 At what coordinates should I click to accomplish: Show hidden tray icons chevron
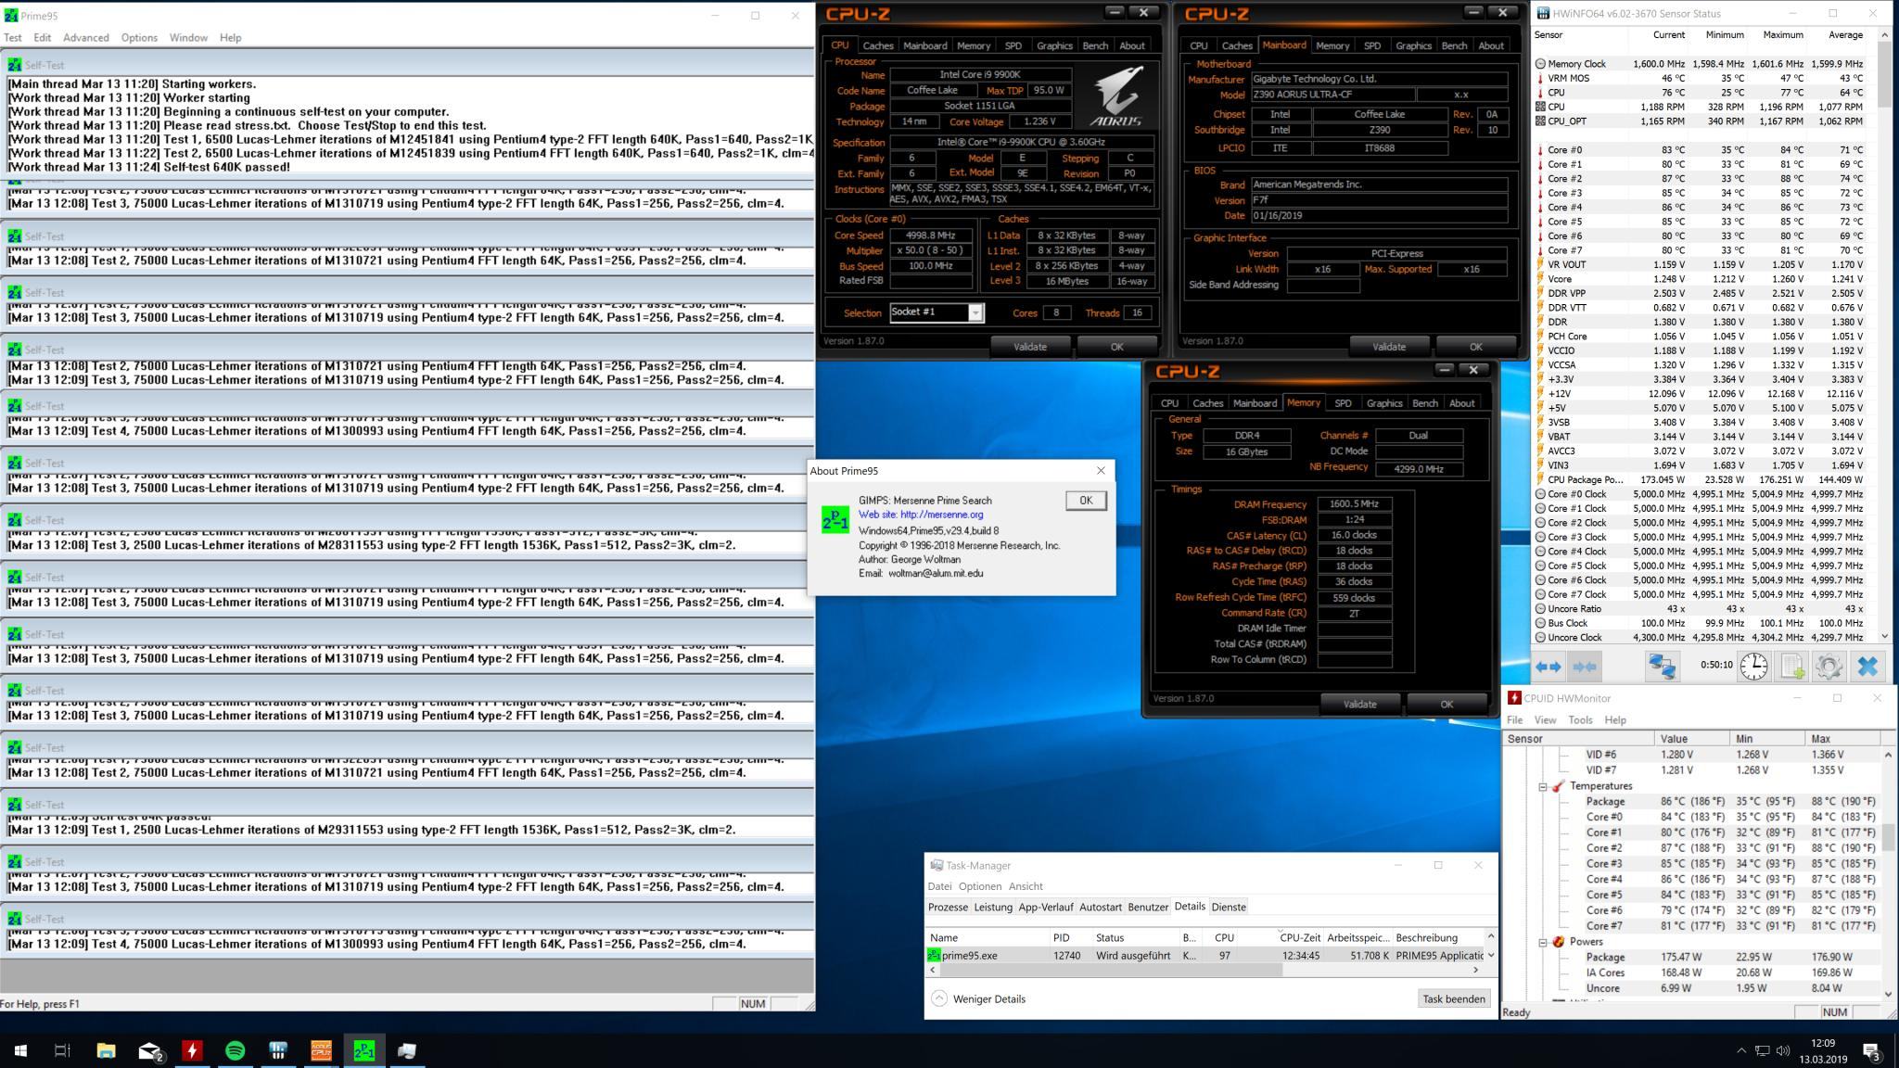1740,1050
